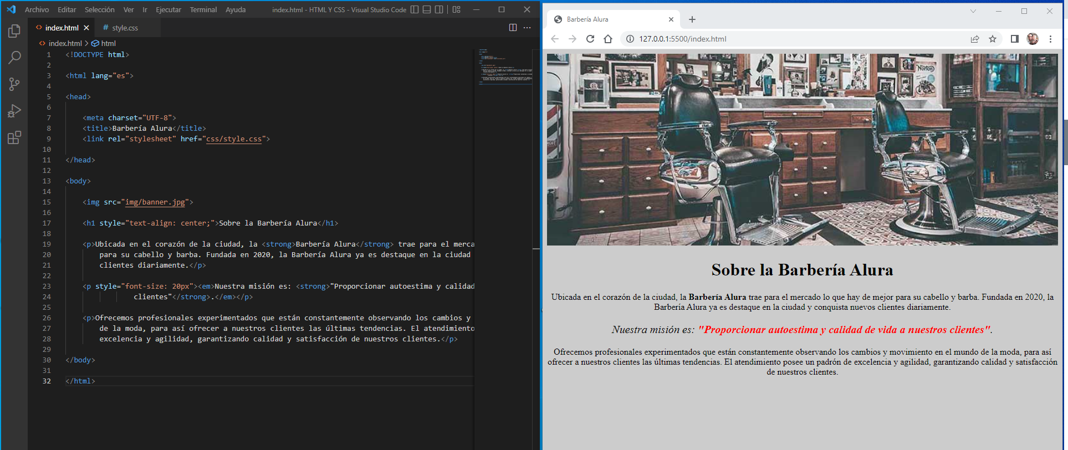Image resolution: width=1068 pixels, height=450 pixels.
Task: Click line number 15 in the gutter
Action: pyautogui.click(x=47, y=202)
